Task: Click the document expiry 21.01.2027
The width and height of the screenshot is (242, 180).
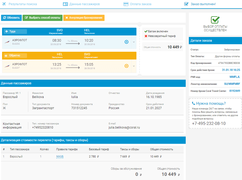Action: (154, 108)
